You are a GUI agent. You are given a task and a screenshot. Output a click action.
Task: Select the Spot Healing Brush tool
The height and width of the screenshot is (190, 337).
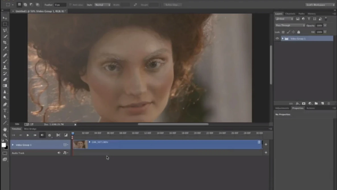[x=5, y=55]
